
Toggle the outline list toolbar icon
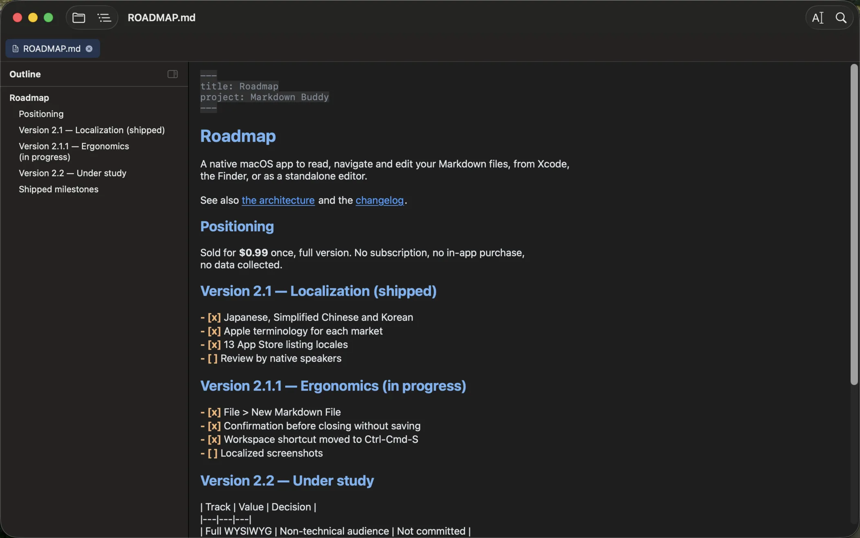tap(104, 18)
